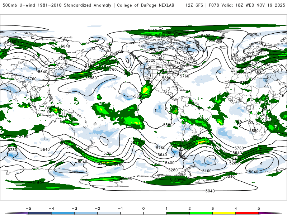Click the pale blue -2 to -1 colorbar segment
The height and width of the screenshot is (215, 287).
(x=109, y=213)
